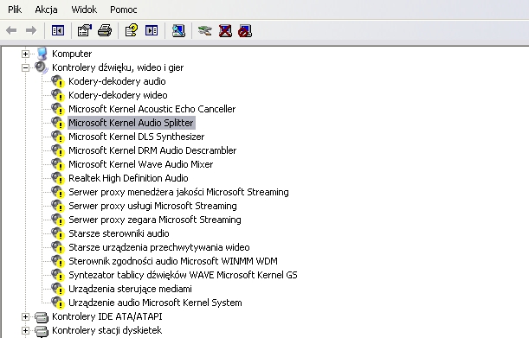
Task: Open the Plik menu
Action: coord(15,10)
